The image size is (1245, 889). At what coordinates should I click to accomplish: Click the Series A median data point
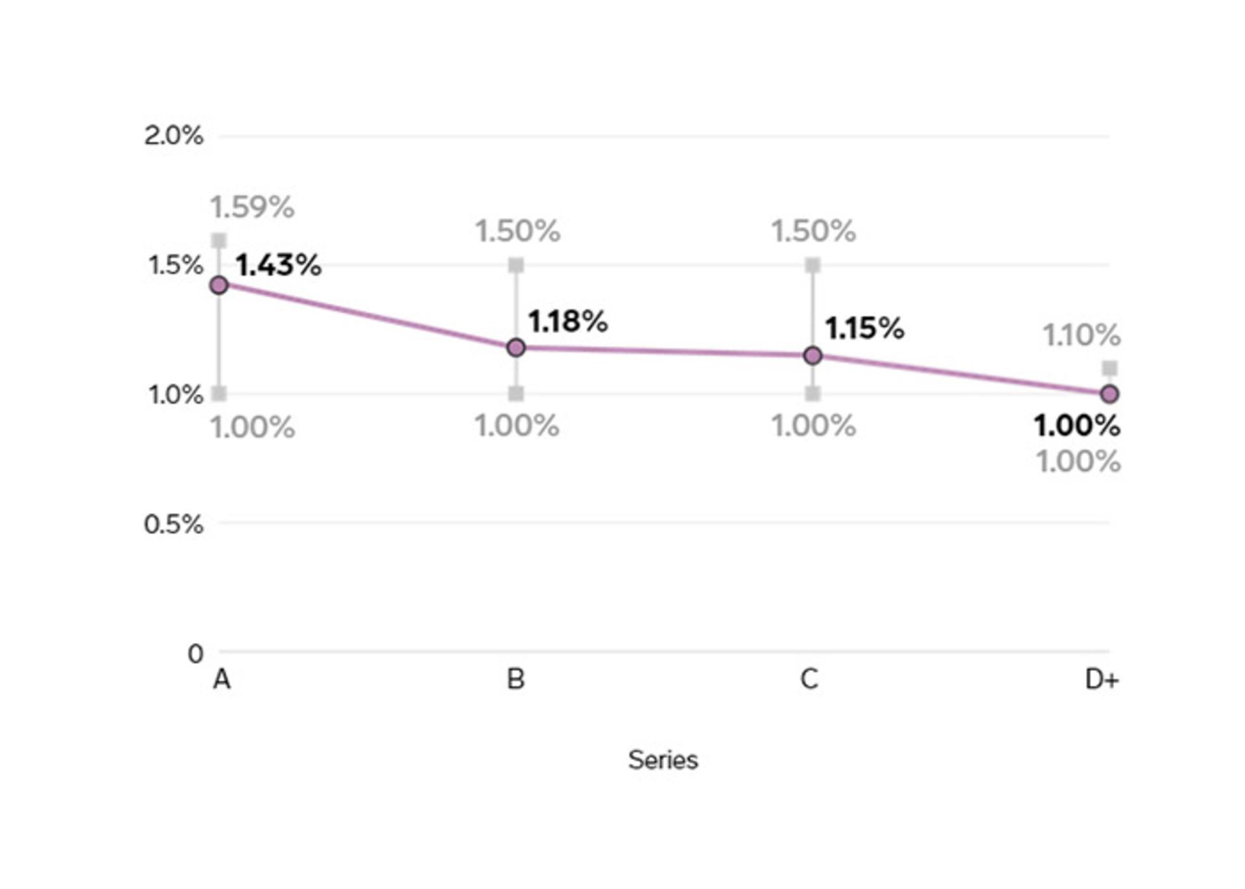[x=219, y=285]
